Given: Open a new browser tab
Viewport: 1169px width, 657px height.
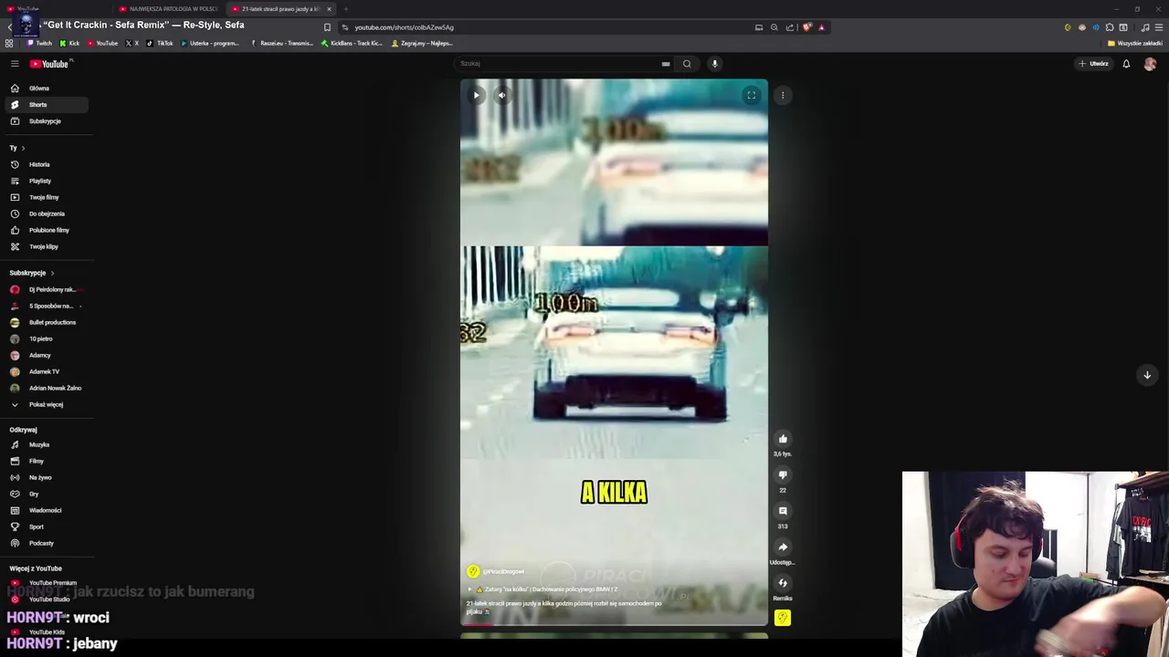Looking at the screenshot, I should 345,9.
